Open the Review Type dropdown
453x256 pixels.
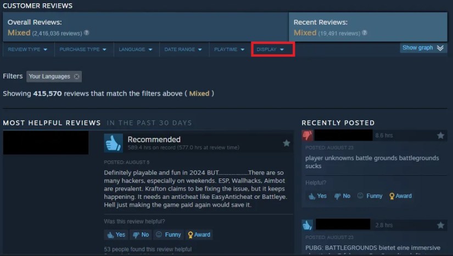(28, 49)
